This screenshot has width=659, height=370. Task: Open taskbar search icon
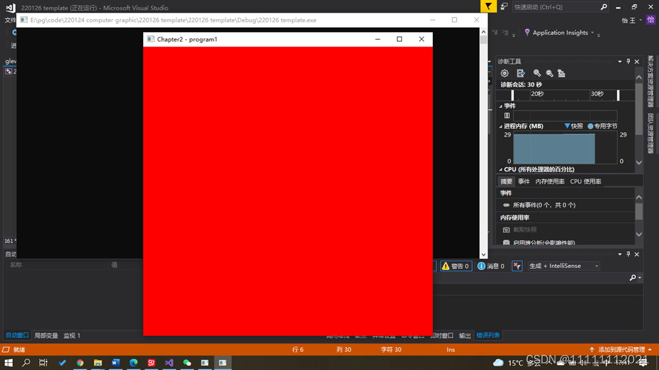point(26,362)
